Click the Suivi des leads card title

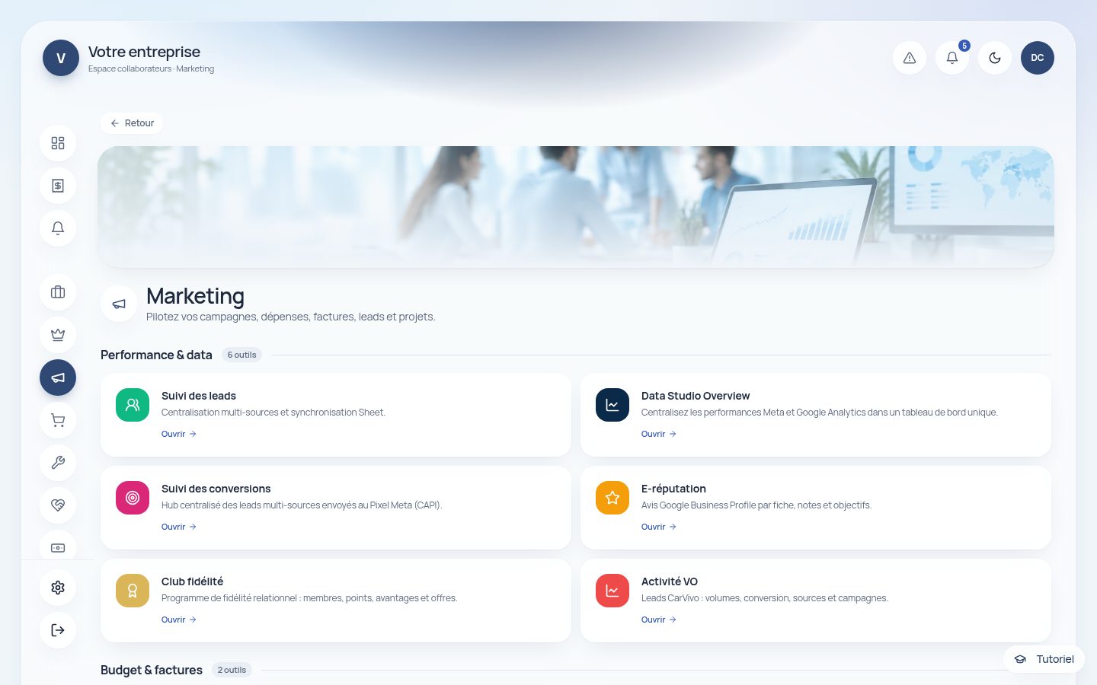pyautogui.click(x=199, y=396)
